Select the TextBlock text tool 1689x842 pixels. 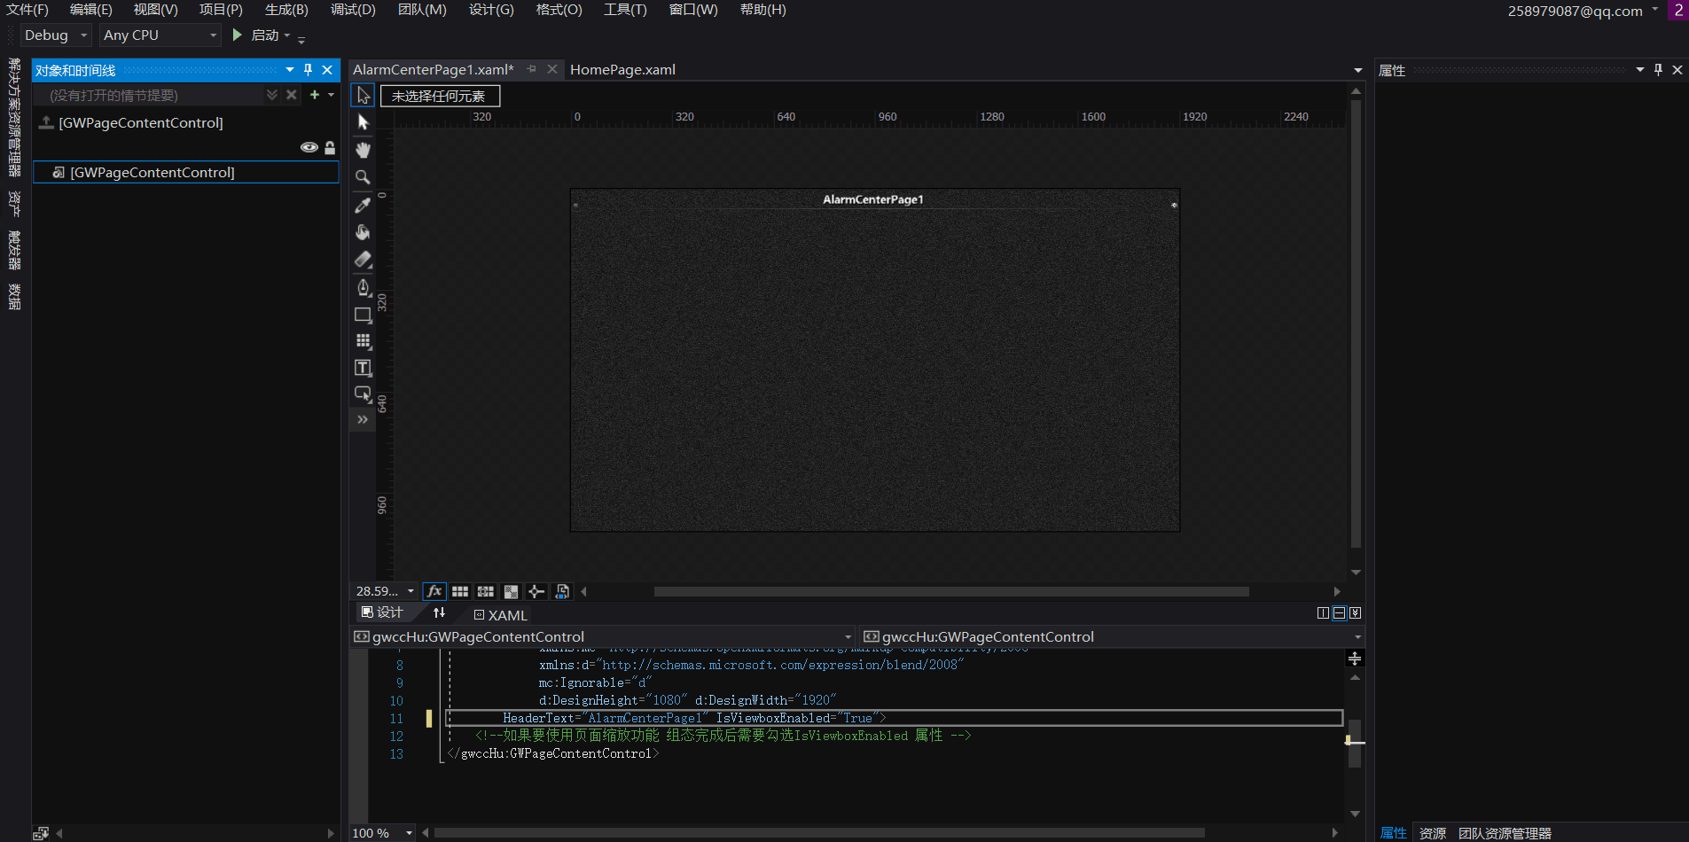point(363,368)
